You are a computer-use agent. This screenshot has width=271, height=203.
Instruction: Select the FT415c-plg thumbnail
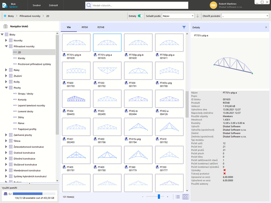click(138, 127)
